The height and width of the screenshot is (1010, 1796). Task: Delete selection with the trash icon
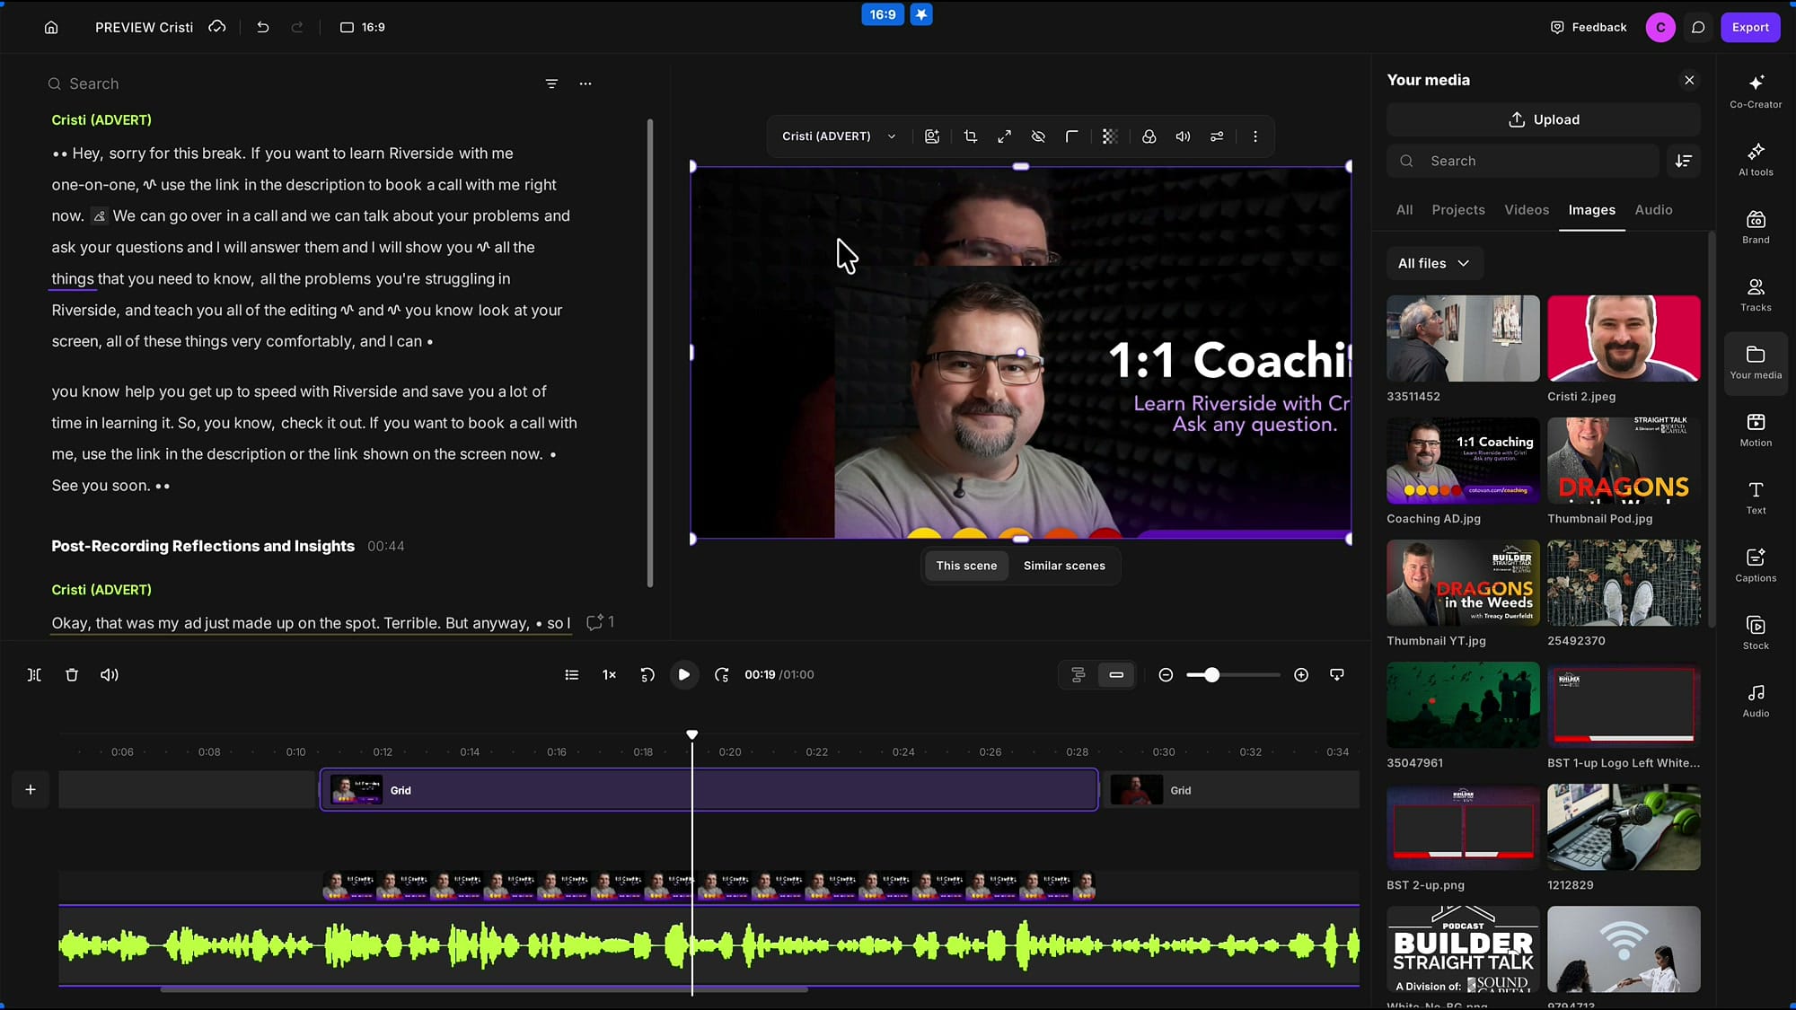tap(72, 675)
